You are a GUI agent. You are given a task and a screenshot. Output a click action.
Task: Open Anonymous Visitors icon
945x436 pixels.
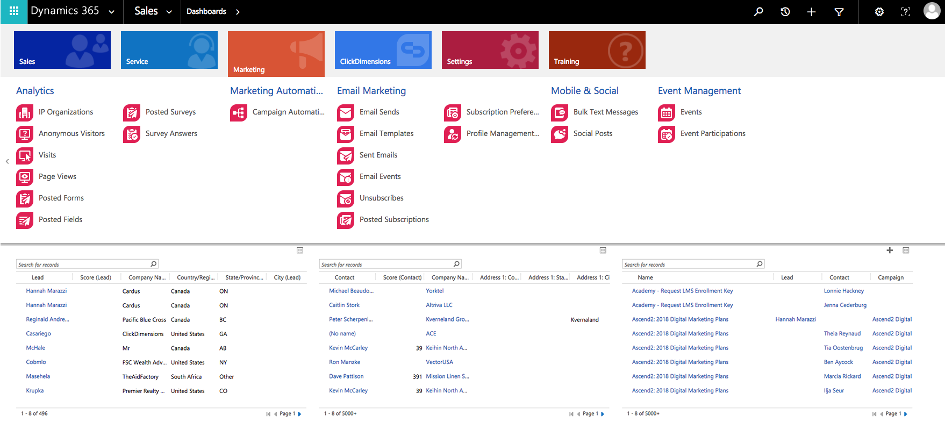click(x=25, y=134)
